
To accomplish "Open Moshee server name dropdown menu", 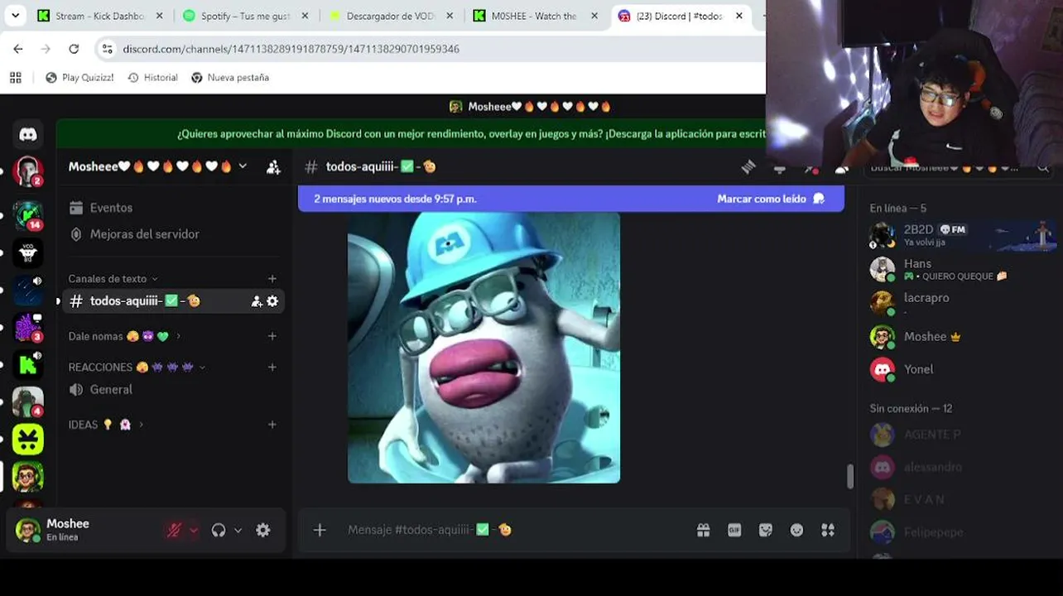I will click(x=157, y=166).
